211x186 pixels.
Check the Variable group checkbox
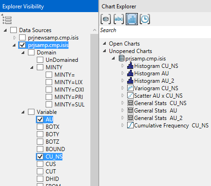click(x=31, y=112)
